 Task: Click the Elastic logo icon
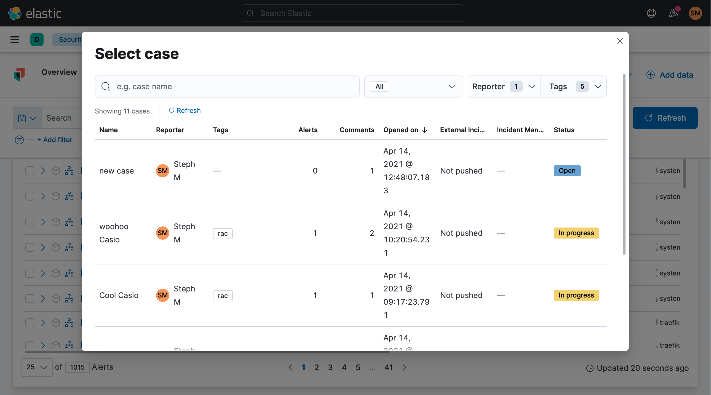[15, 13]
